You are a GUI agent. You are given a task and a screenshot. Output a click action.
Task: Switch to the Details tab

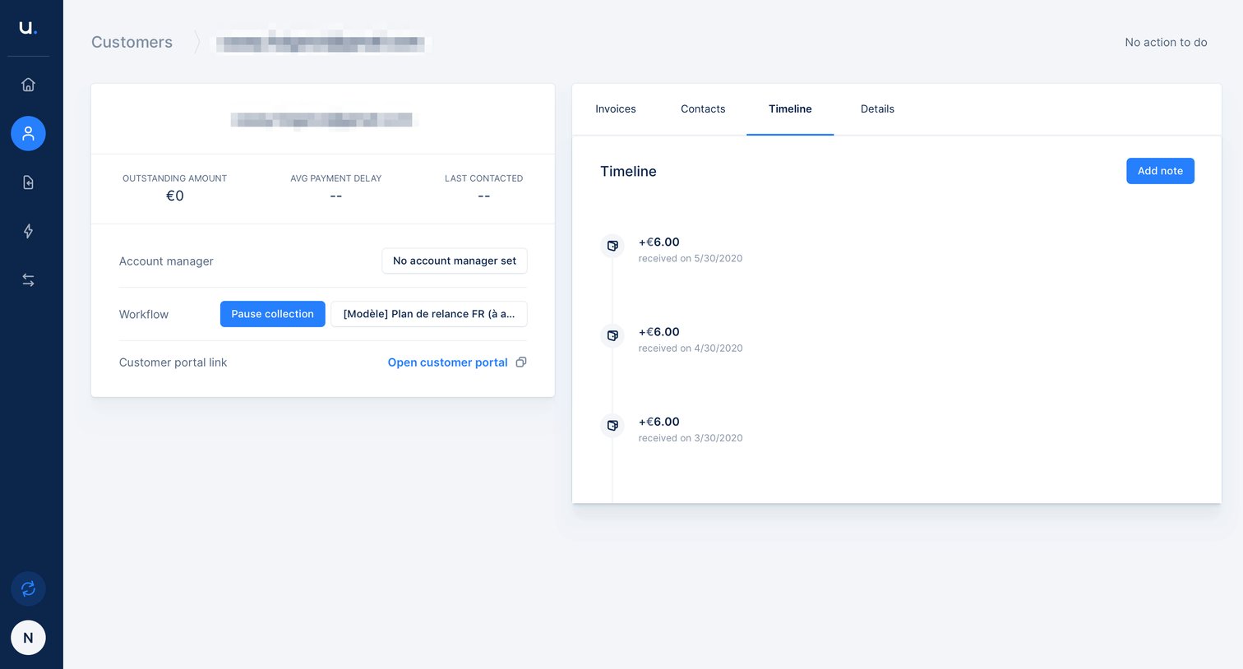click(x=877, y=108)
